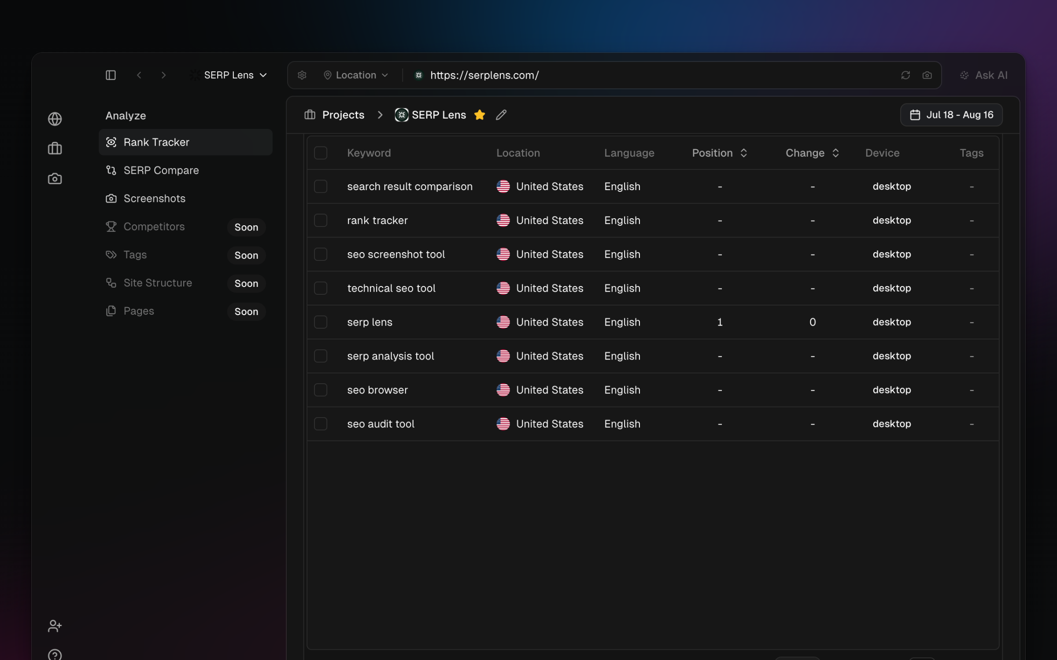Click the briefcase icon beside Projects breadcrumb
Image resolution: width=1057 pixels, height=660 pixels.
[x=310, y=115]
